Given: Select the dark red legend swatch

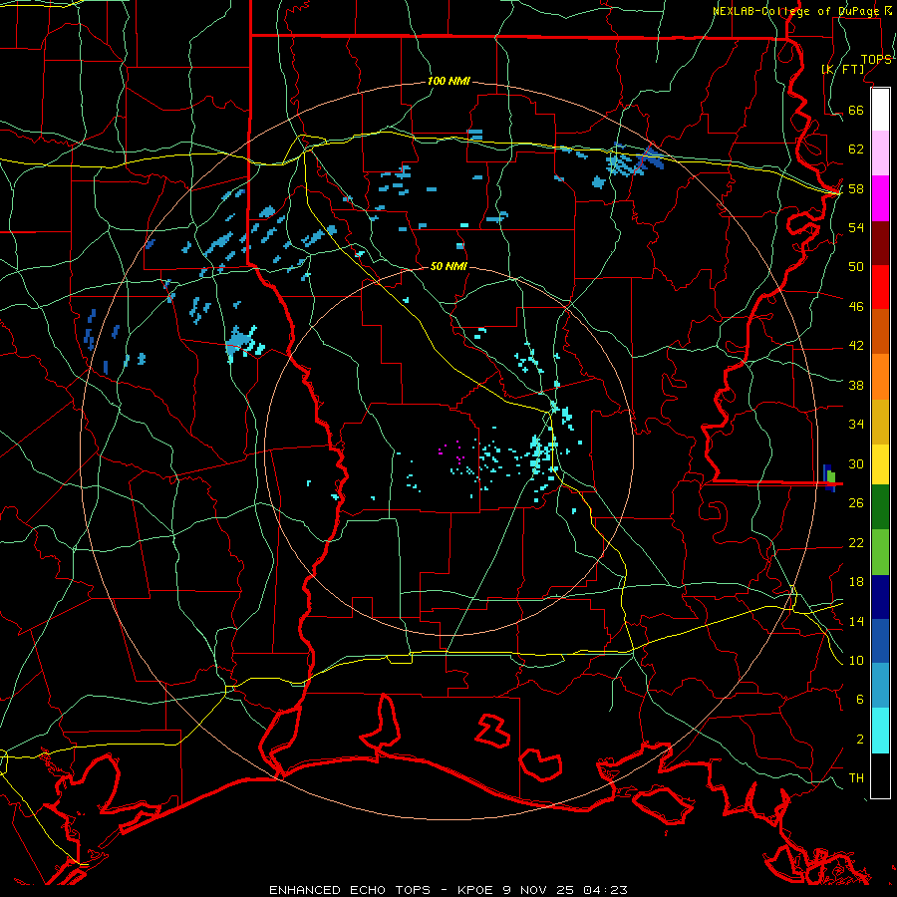Looking at the screenshot, I should (880, 242).
